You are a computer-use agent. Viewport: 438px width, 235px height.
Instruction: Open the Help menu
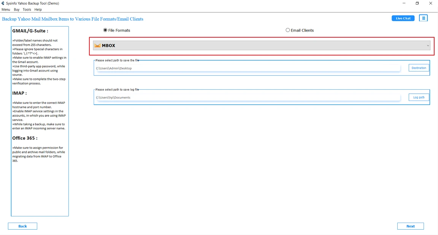(x=38, y=10)
